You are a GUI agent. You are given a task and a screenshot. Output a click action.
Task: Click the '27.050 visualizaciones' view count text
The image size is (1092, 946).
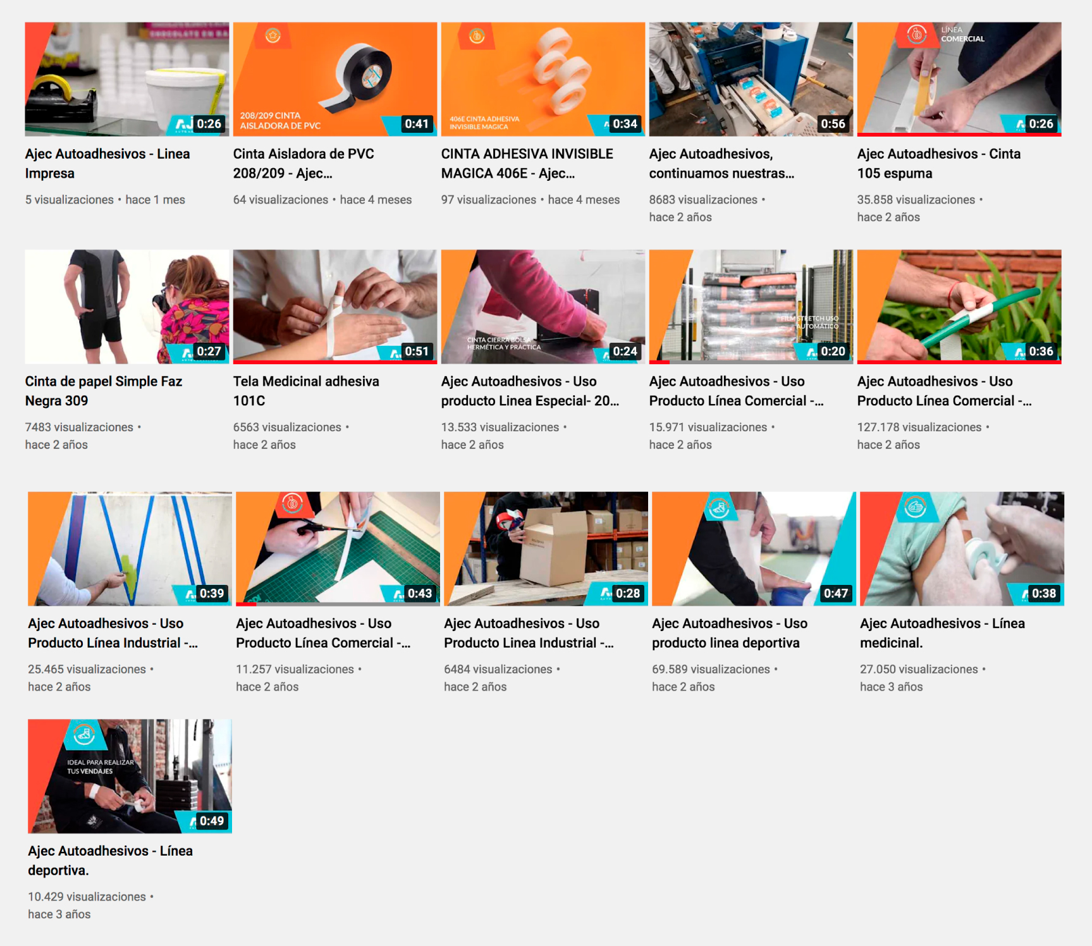click(919, 670)
